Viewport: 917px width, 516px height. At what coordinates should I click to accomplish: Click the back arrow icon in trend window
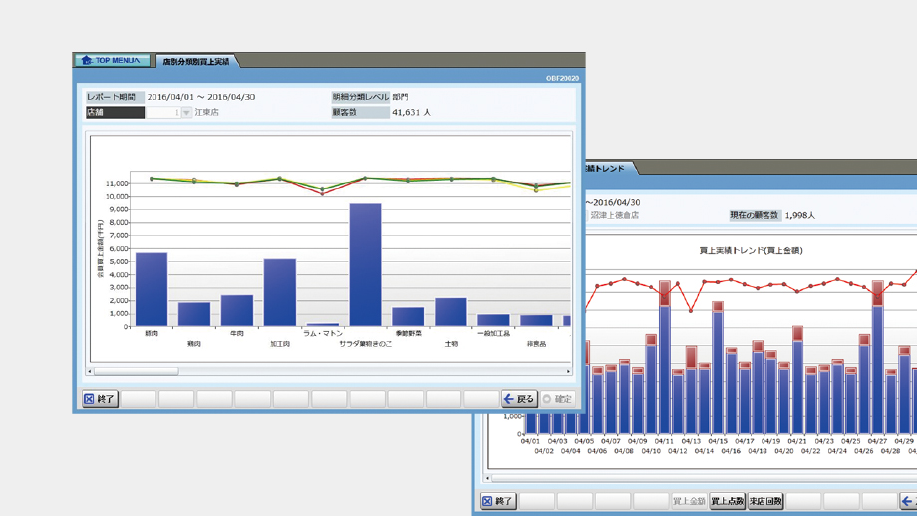tap(908, 501)
